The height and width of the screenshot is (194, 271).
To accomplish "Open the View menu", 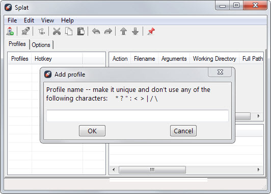I will coord(47,20).
